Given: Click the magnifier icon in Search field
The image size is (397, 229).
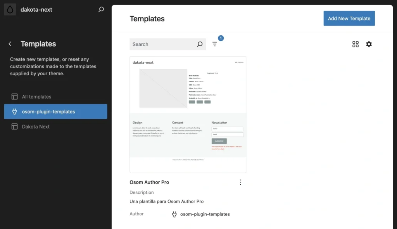Looking at the screenshot, I should [x=200, y=44].
